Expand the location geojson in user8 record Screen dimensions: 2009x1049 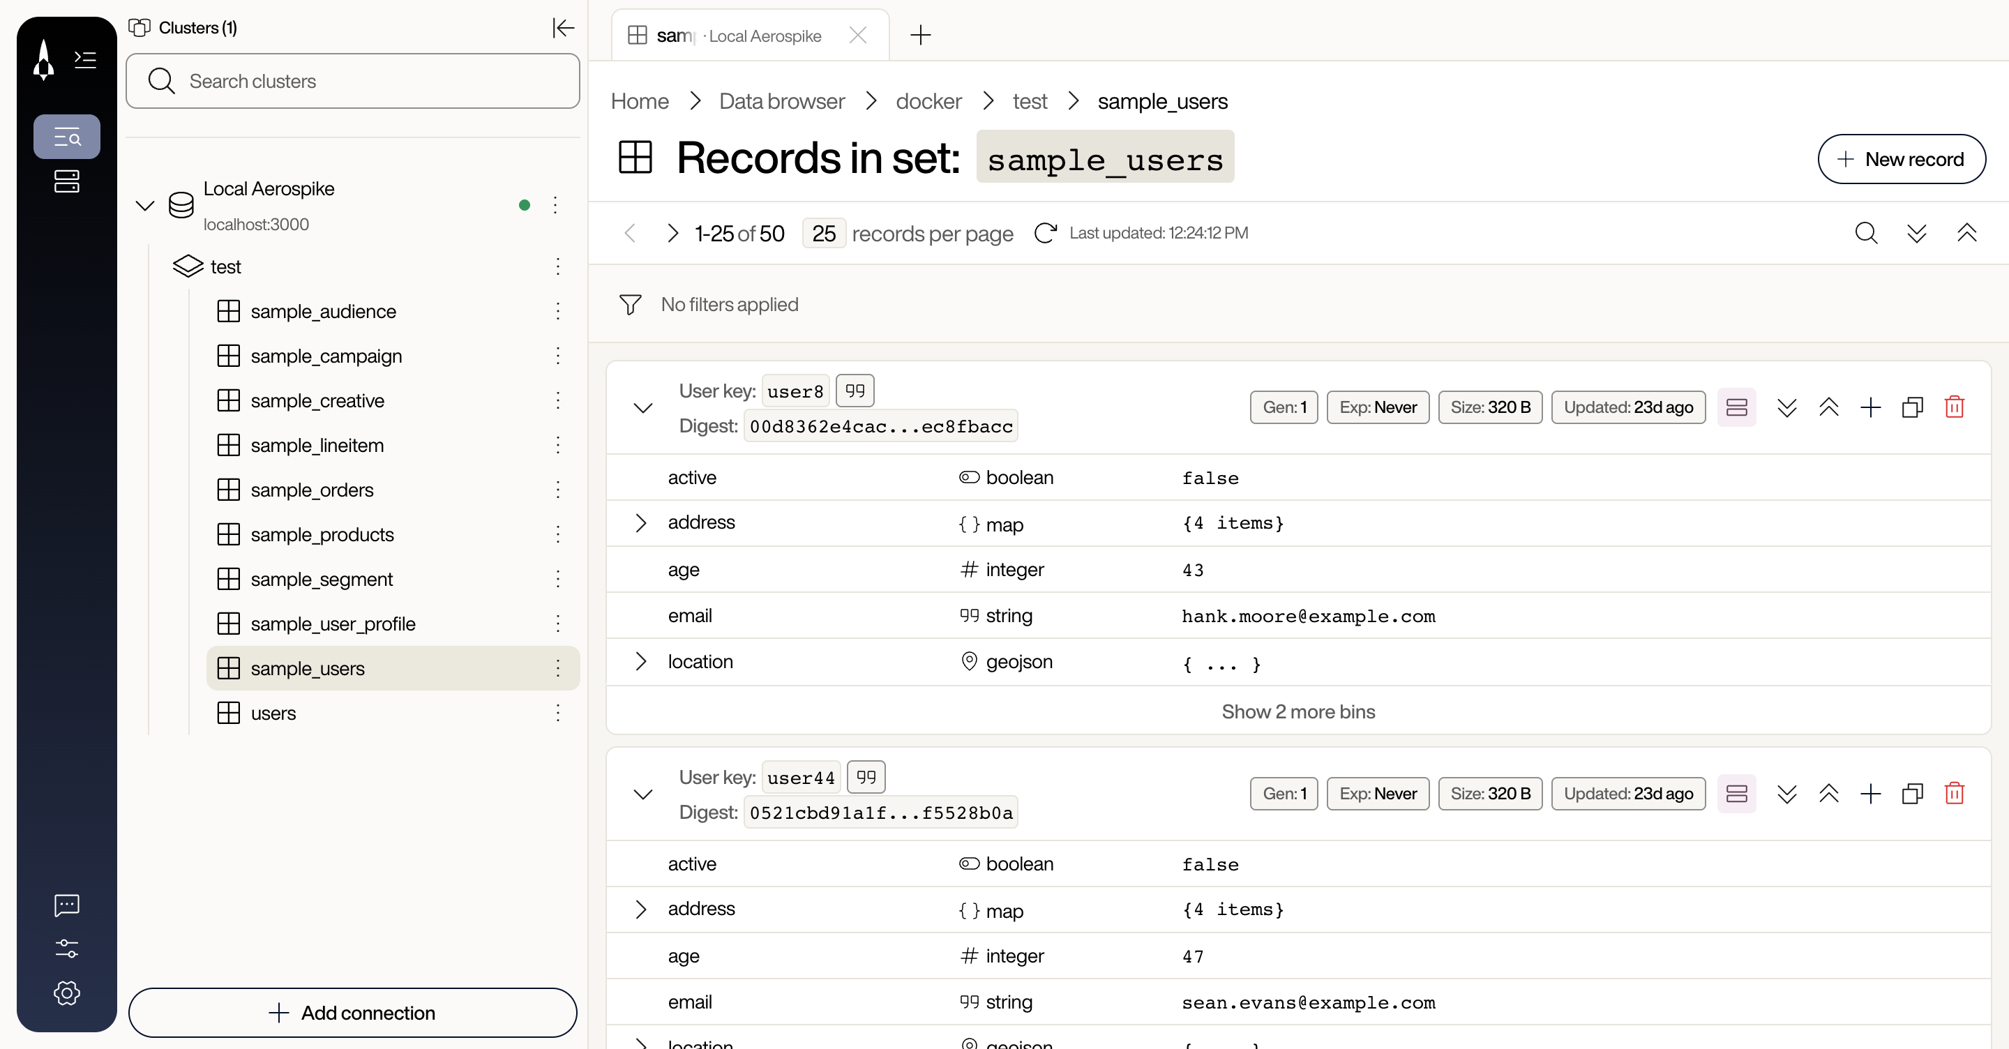pos(640,661)
